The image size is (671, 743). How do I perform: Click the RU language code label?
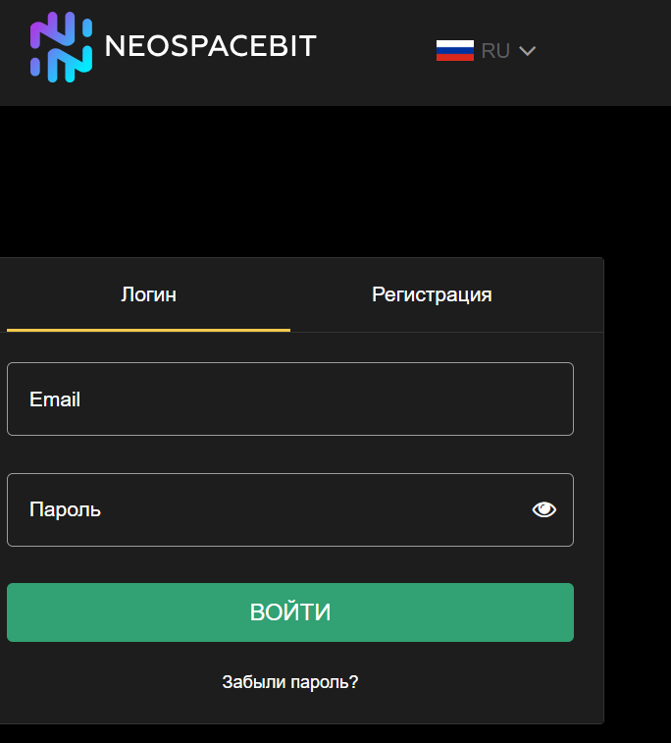(x=495, y=51)
